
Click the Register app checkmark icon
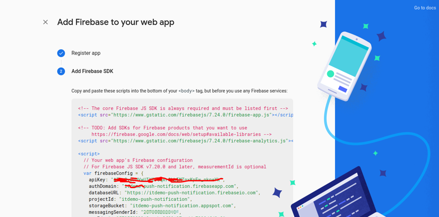point(61,53)
